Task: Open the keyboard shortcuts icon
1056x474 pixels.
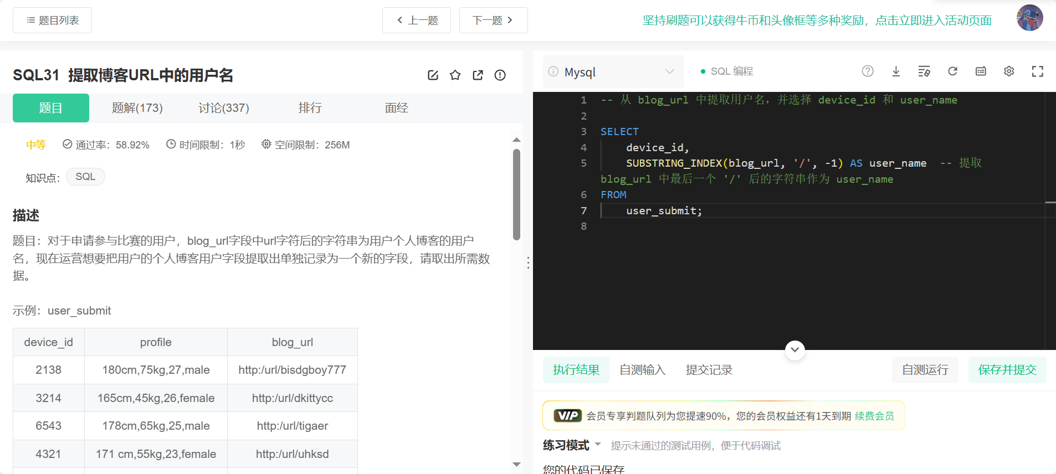Action: click(981, 71)
